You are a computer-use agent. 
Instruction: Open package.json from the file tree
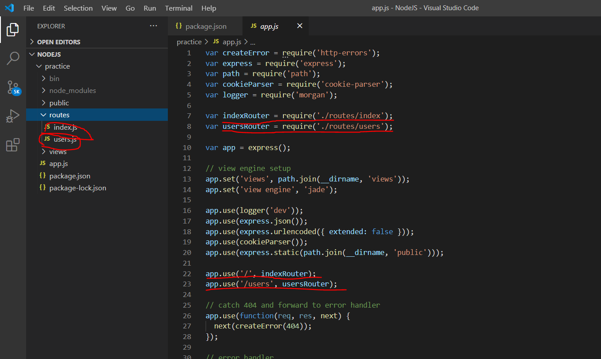click(x=97, y=176)
